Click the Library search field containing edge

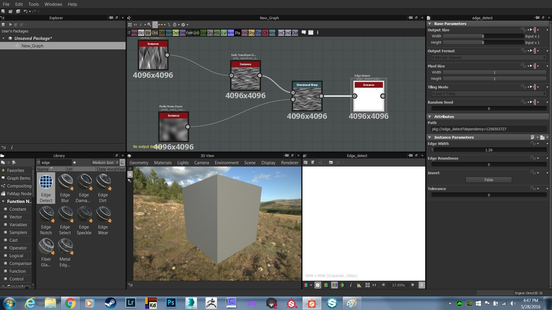[x=55, y=163]
